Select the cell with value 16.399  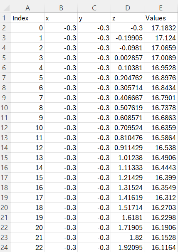pyautogui.click(x=161, y=178)
